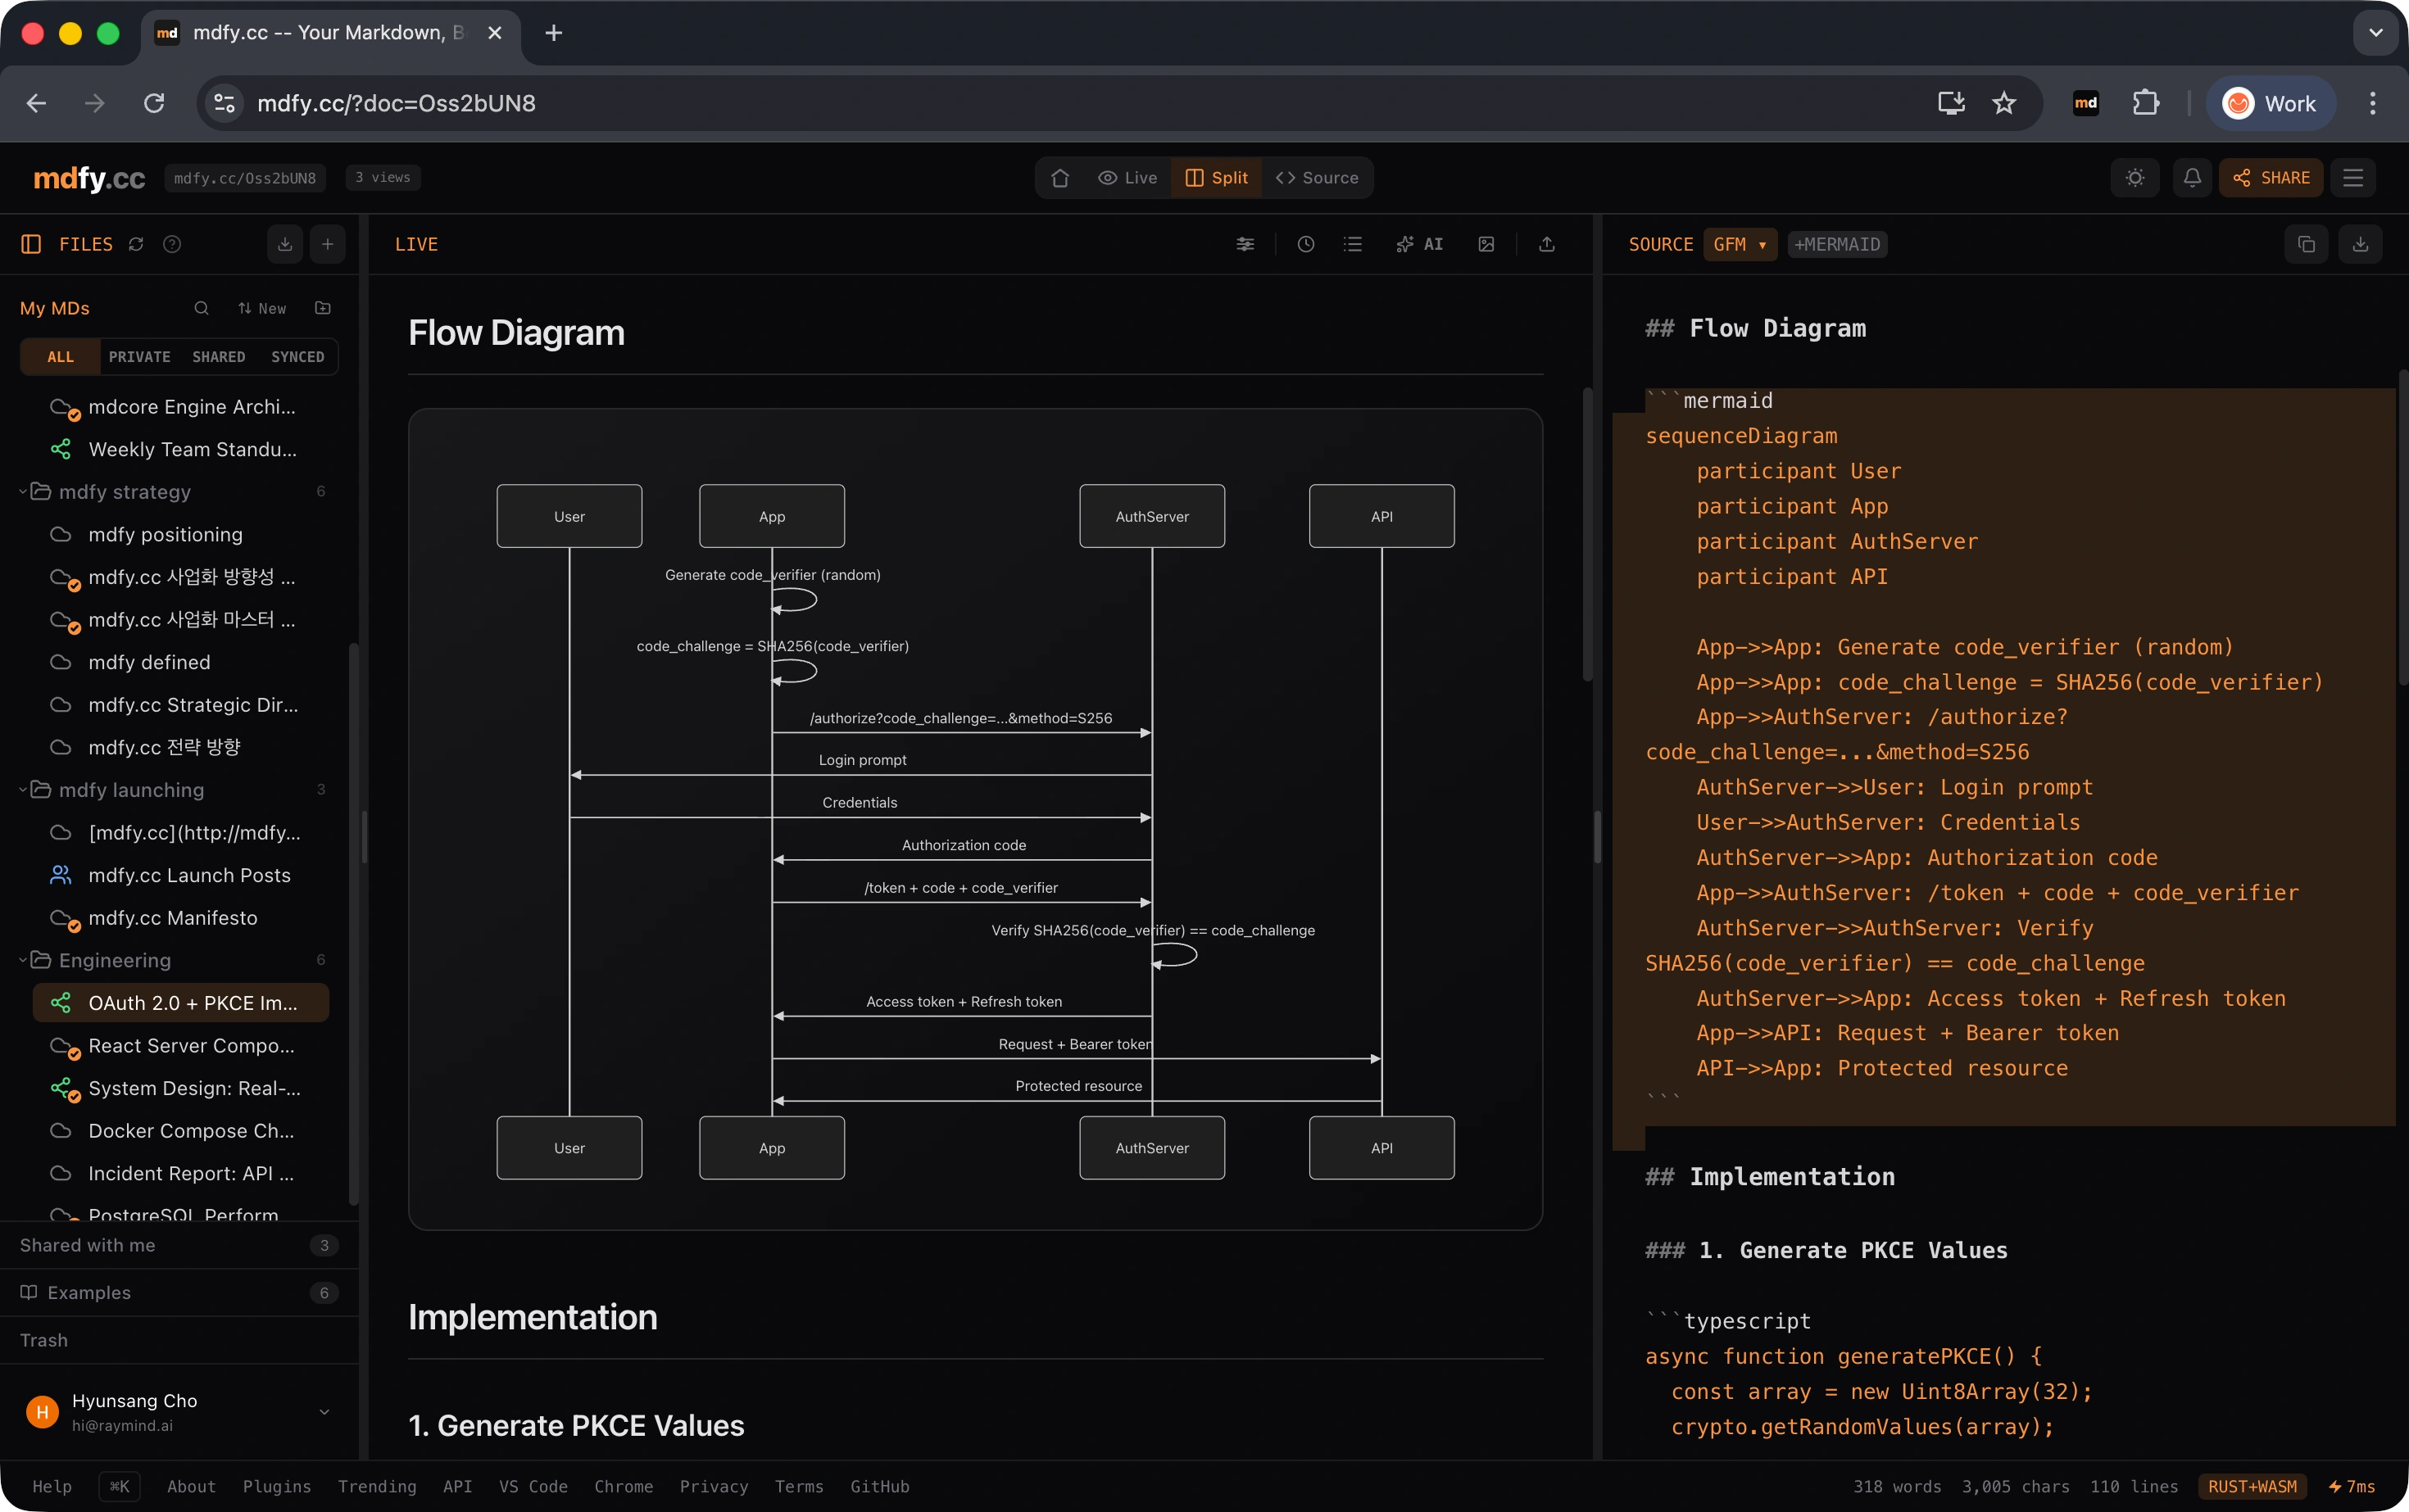
Task: Refresh files list sync icon
Action: click(136, 244)
